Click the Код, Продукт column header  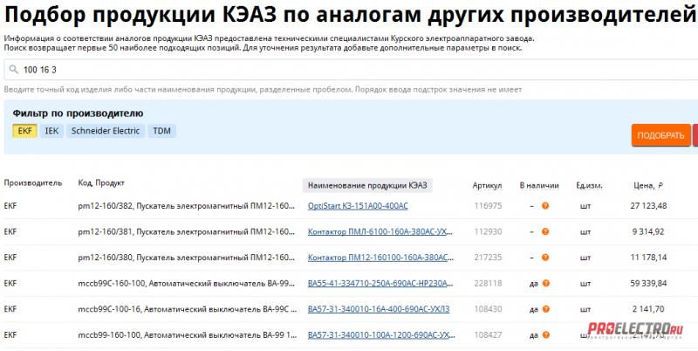click(x=101, y=183)
